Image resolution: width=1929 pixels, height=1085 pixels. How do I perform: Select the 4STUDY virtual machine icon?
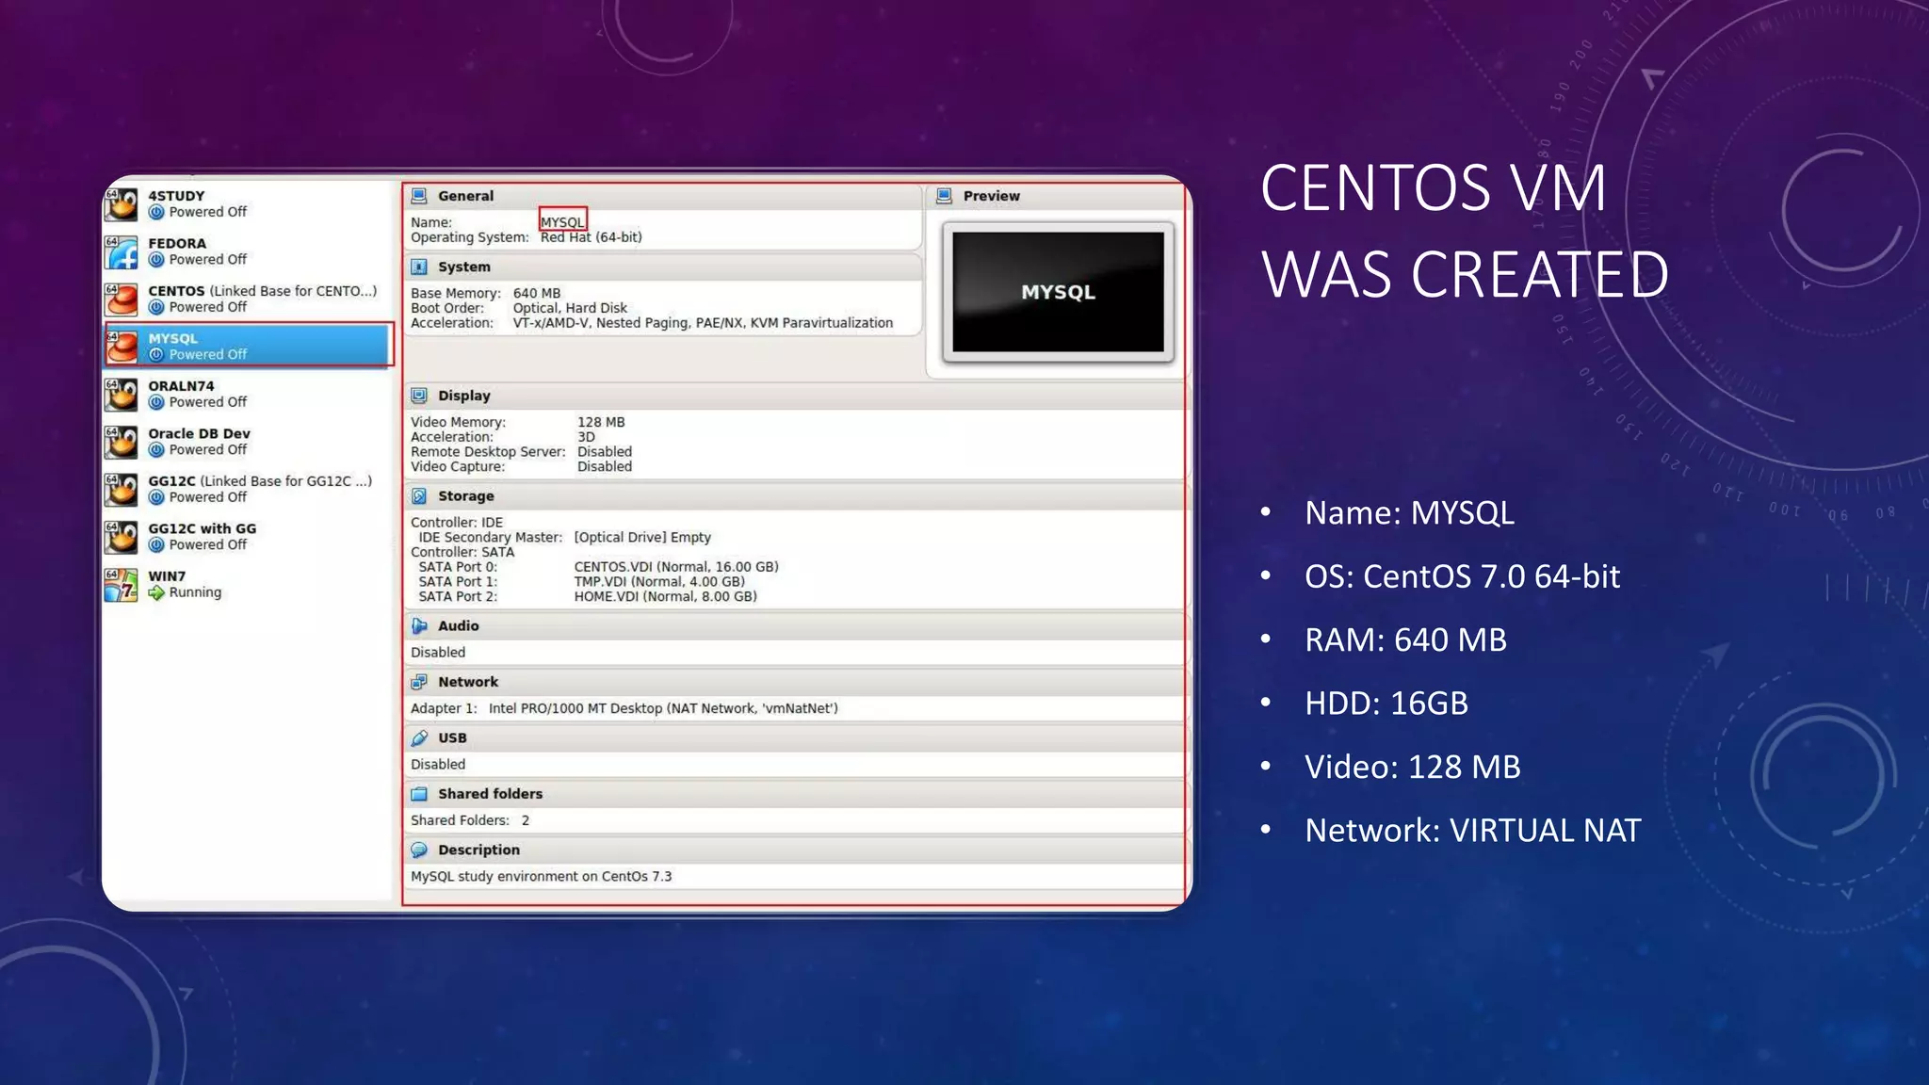(122, 204)
